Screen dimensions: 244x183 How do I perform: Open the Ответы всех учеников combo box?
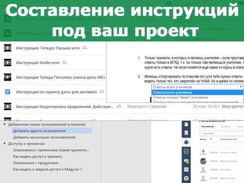point(197,87)
